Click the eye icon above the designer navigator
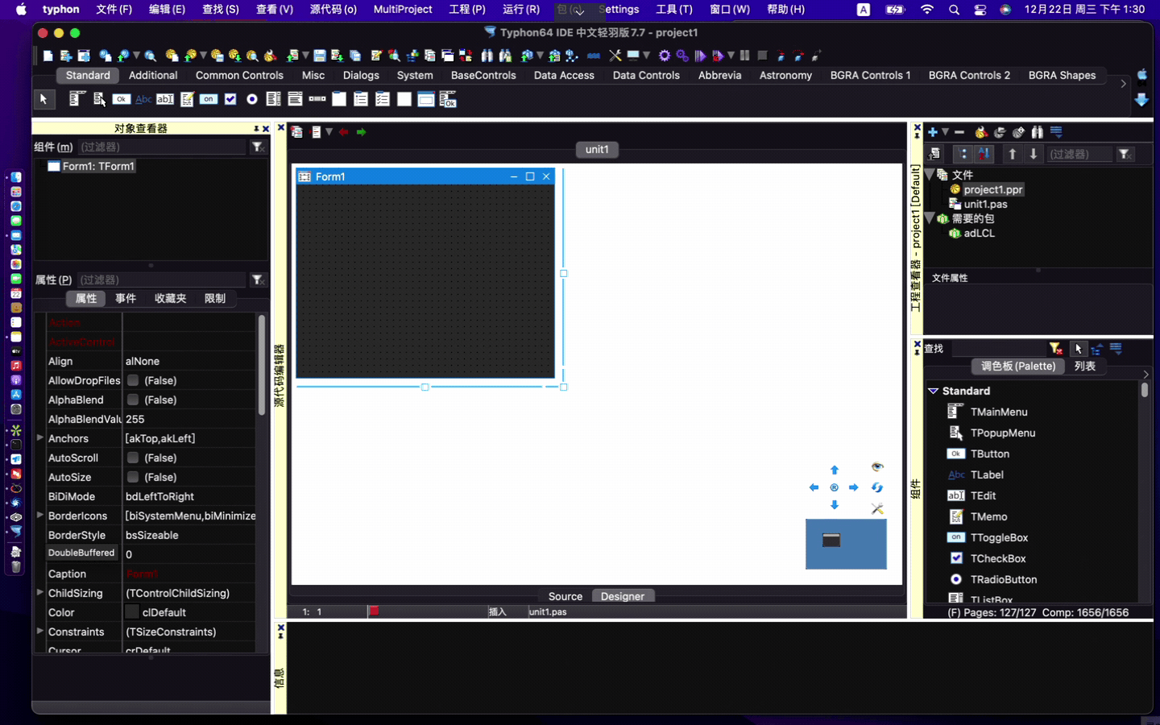This screenshot has width=1160, height=725. point(877,466)
